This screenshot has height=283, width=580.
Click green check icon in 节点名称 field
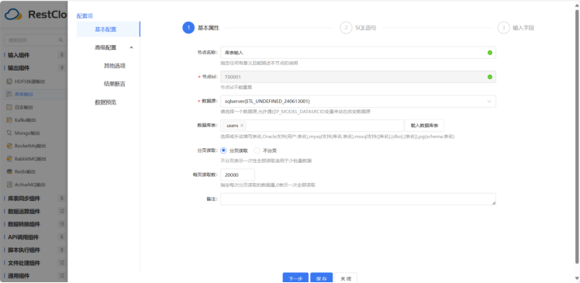point(490,53)
